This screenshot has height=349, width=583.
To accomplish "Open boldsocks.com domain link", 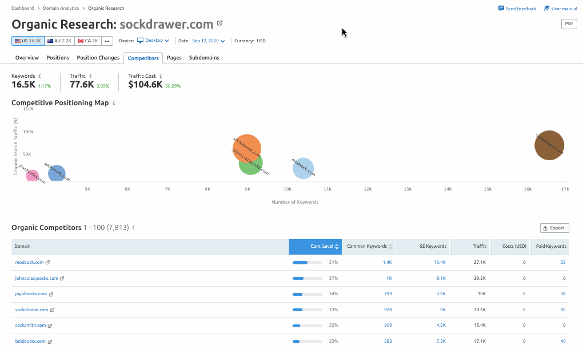I will coord(30,341).
